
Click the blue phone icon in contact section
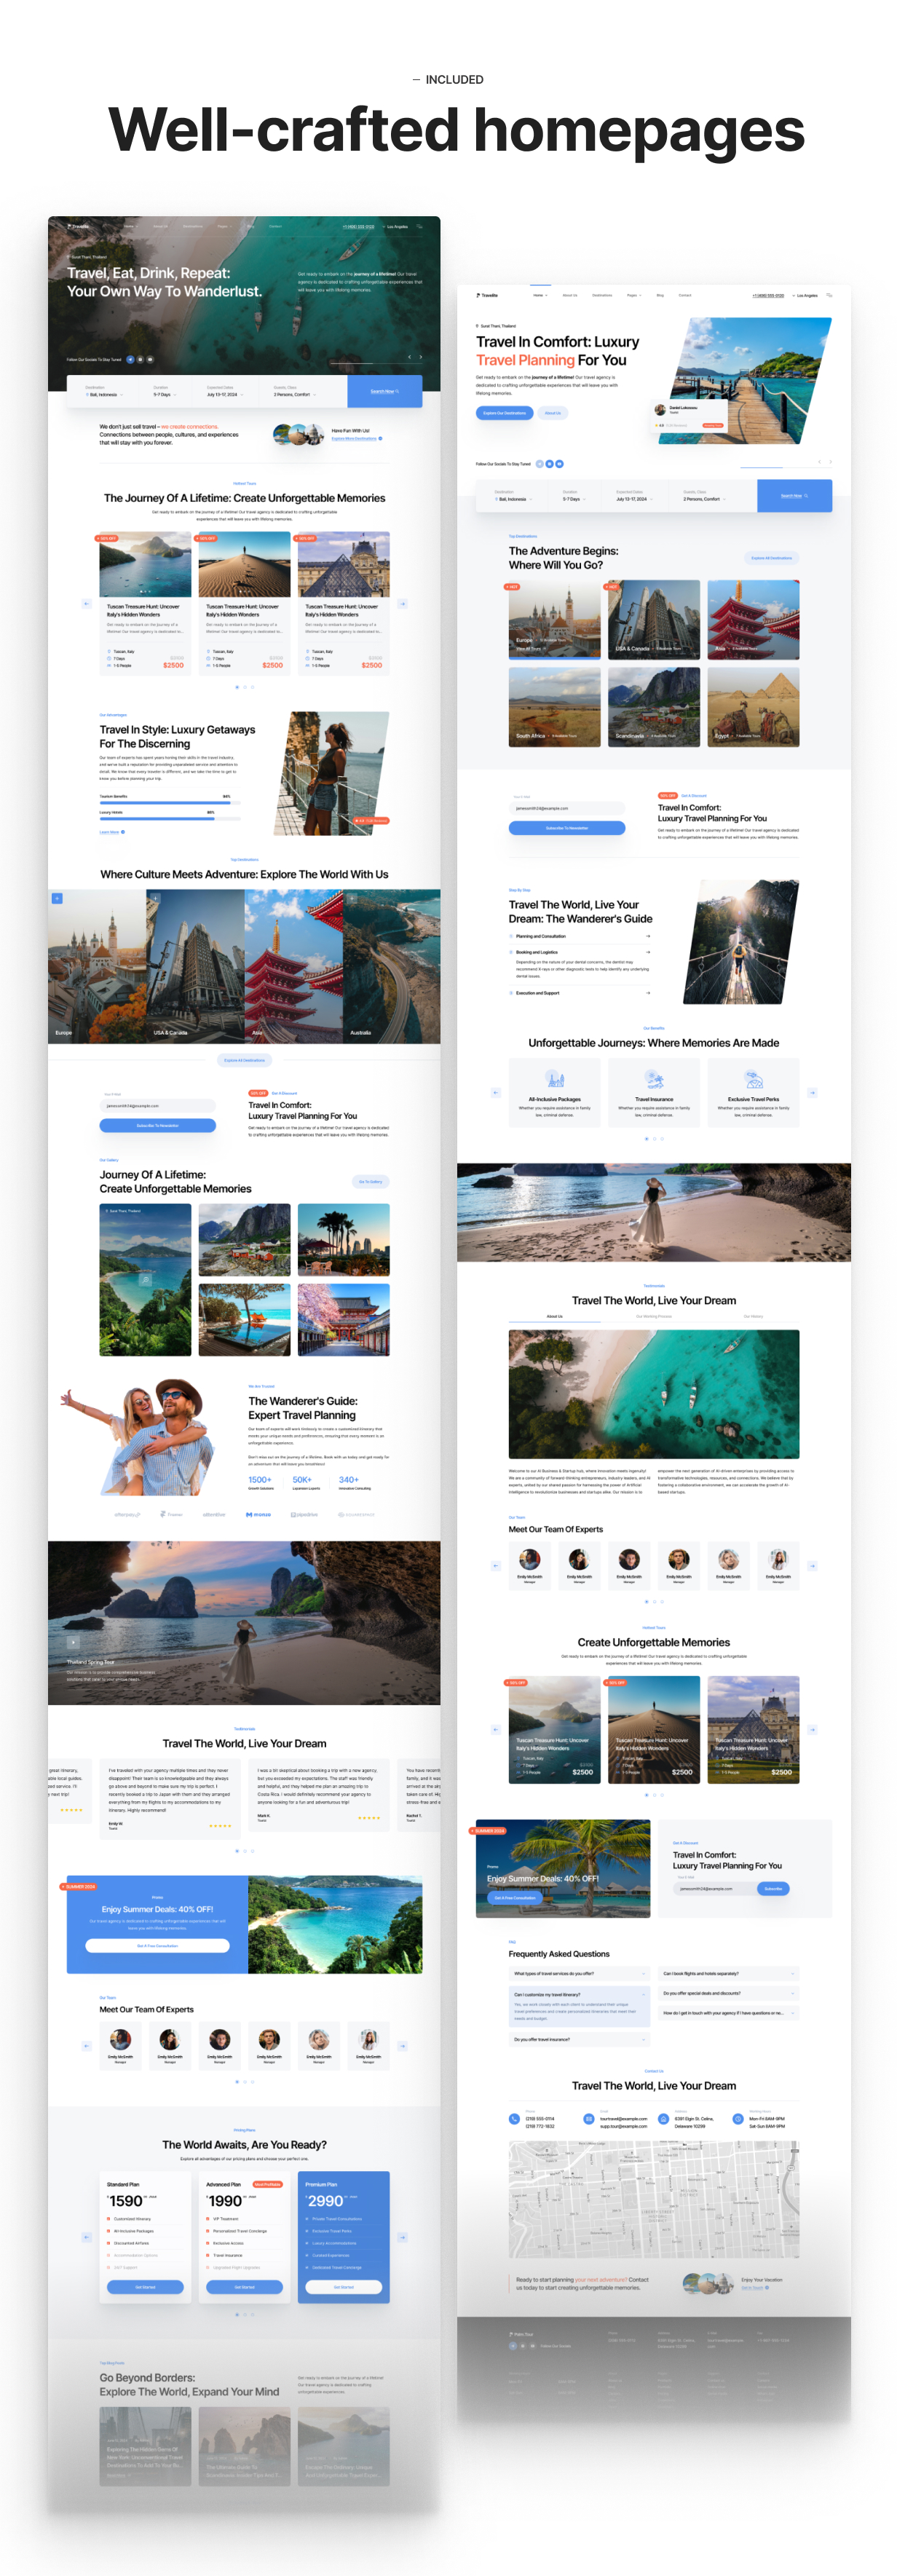[514, 2118]
